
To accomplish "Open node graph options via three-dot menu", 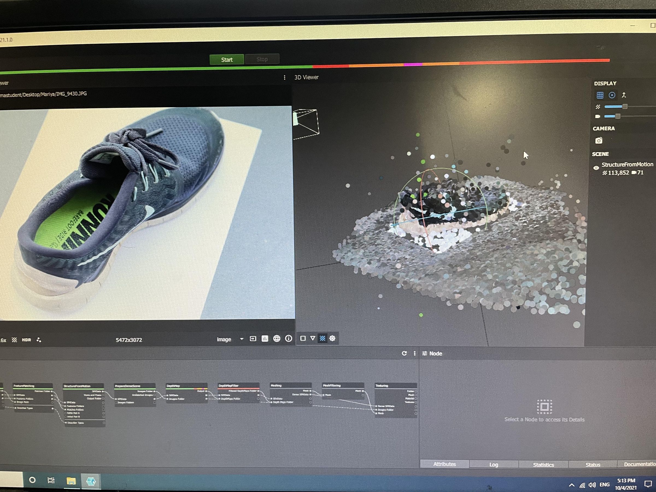I will click(x=415, y=353).
